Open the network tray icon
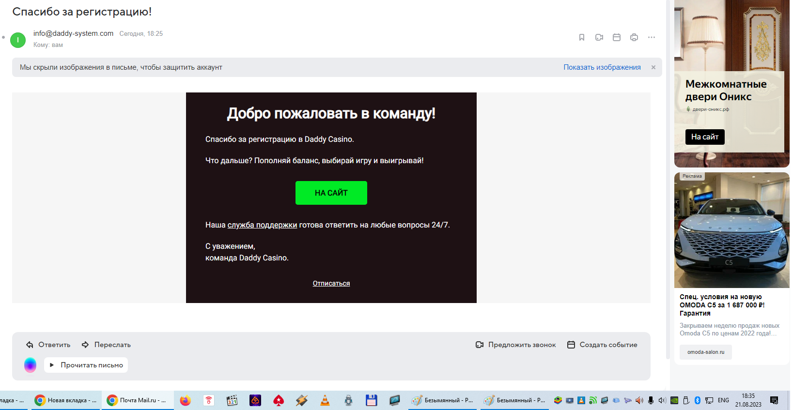The height and width of the screenshot is (410, 793). (x=709, y=400)
